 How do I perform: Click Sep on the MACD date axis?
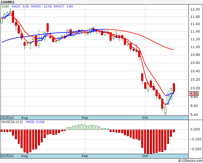(85, 156)
